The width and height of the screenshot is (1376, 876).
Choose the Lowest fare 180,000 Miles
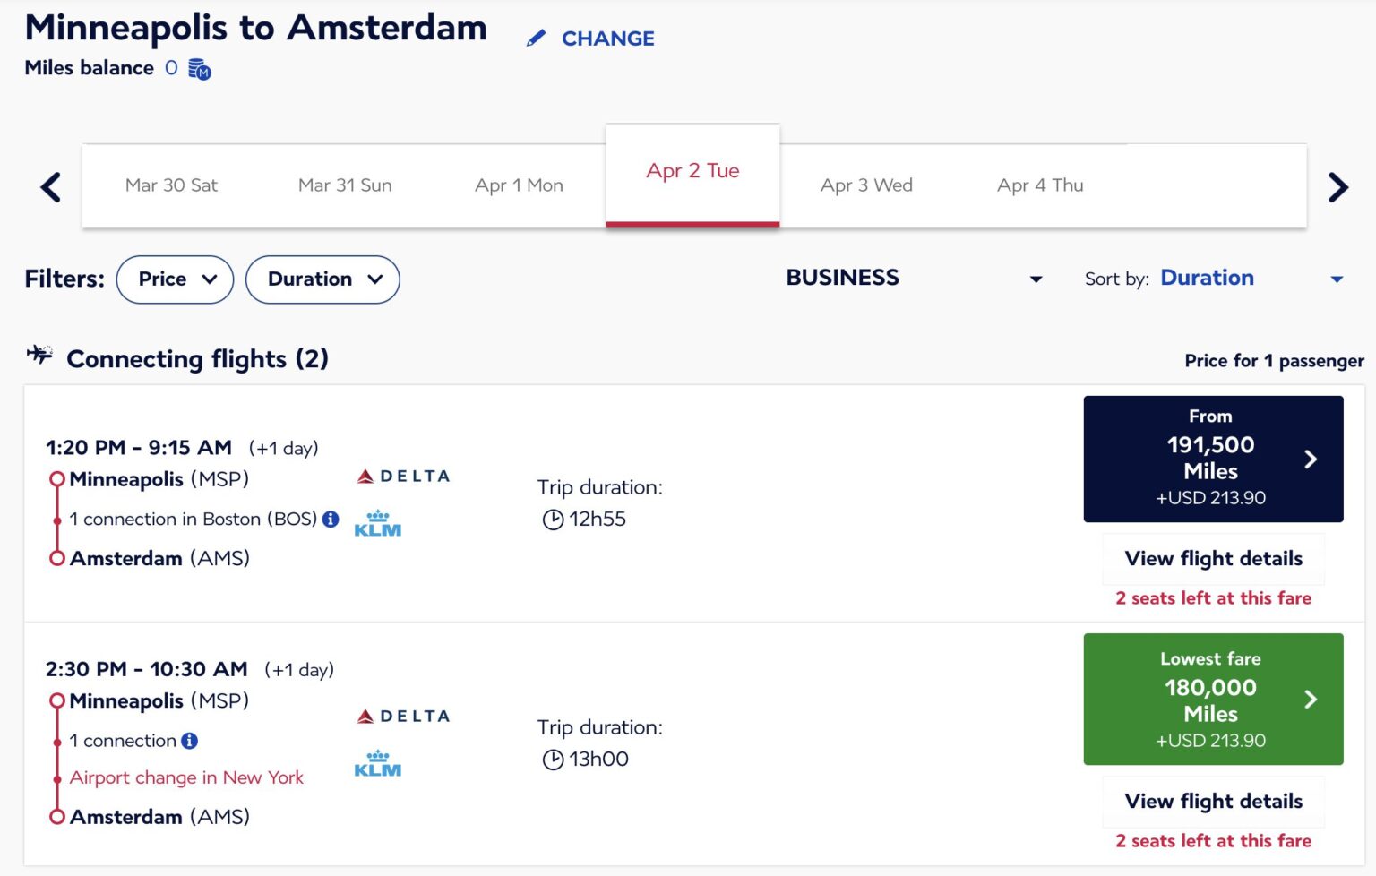click(1213, 700)
